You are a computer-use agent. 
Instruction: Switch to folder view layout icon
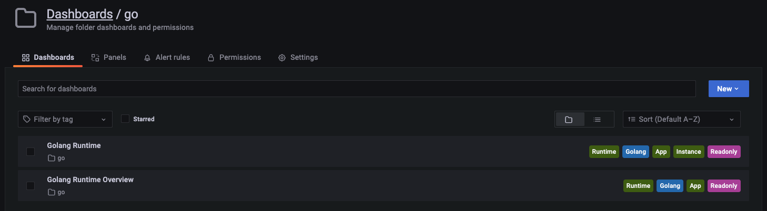pos(569,120)
